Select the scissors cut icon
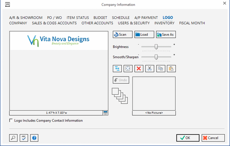This screenshot has width=230, height=146. point(149,69)
